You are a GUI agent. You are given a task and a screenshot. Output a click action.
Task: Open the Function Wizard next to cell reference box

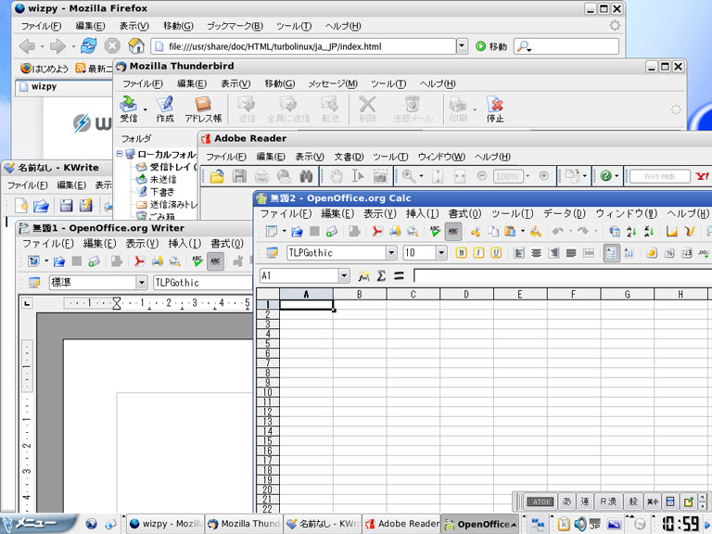pos(363,275)
